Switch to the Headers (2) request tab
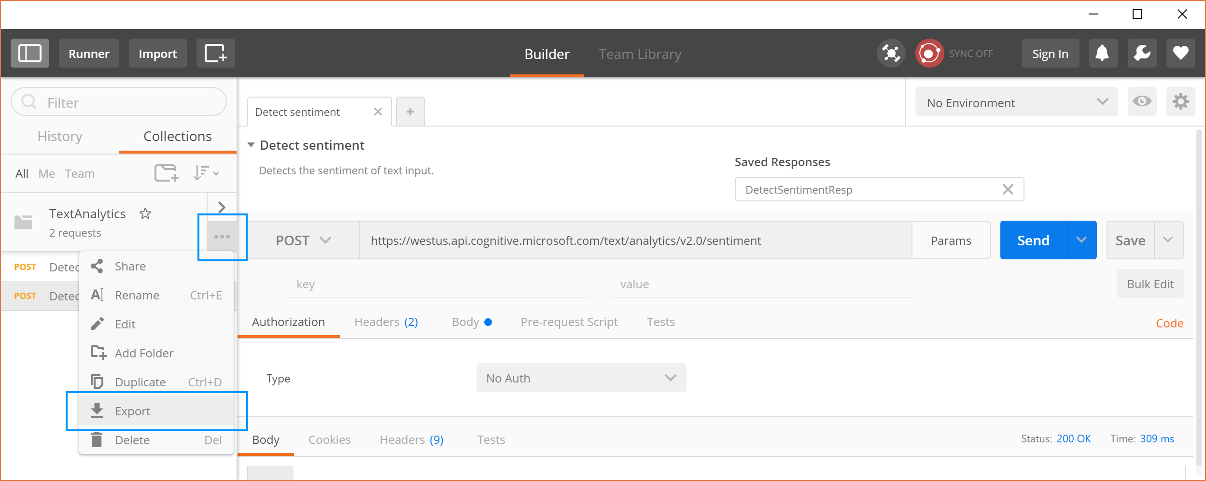 [386, 322]
